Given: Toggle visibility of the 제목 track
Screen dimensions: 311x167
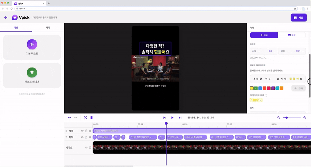Looking at the screenshot, I should [82, 131].
